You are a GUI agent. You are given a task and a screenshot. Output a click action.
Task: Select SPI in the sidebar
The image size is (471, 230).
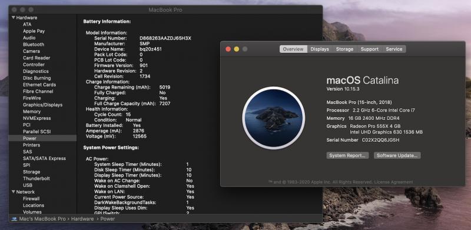[x=26, y=165]
